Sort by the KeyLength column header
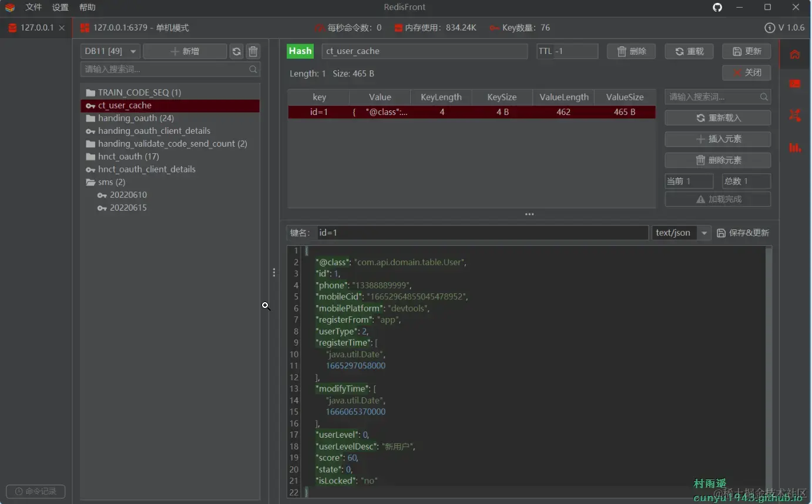Screen dimensions: 812x504 [x=441, y=97]
